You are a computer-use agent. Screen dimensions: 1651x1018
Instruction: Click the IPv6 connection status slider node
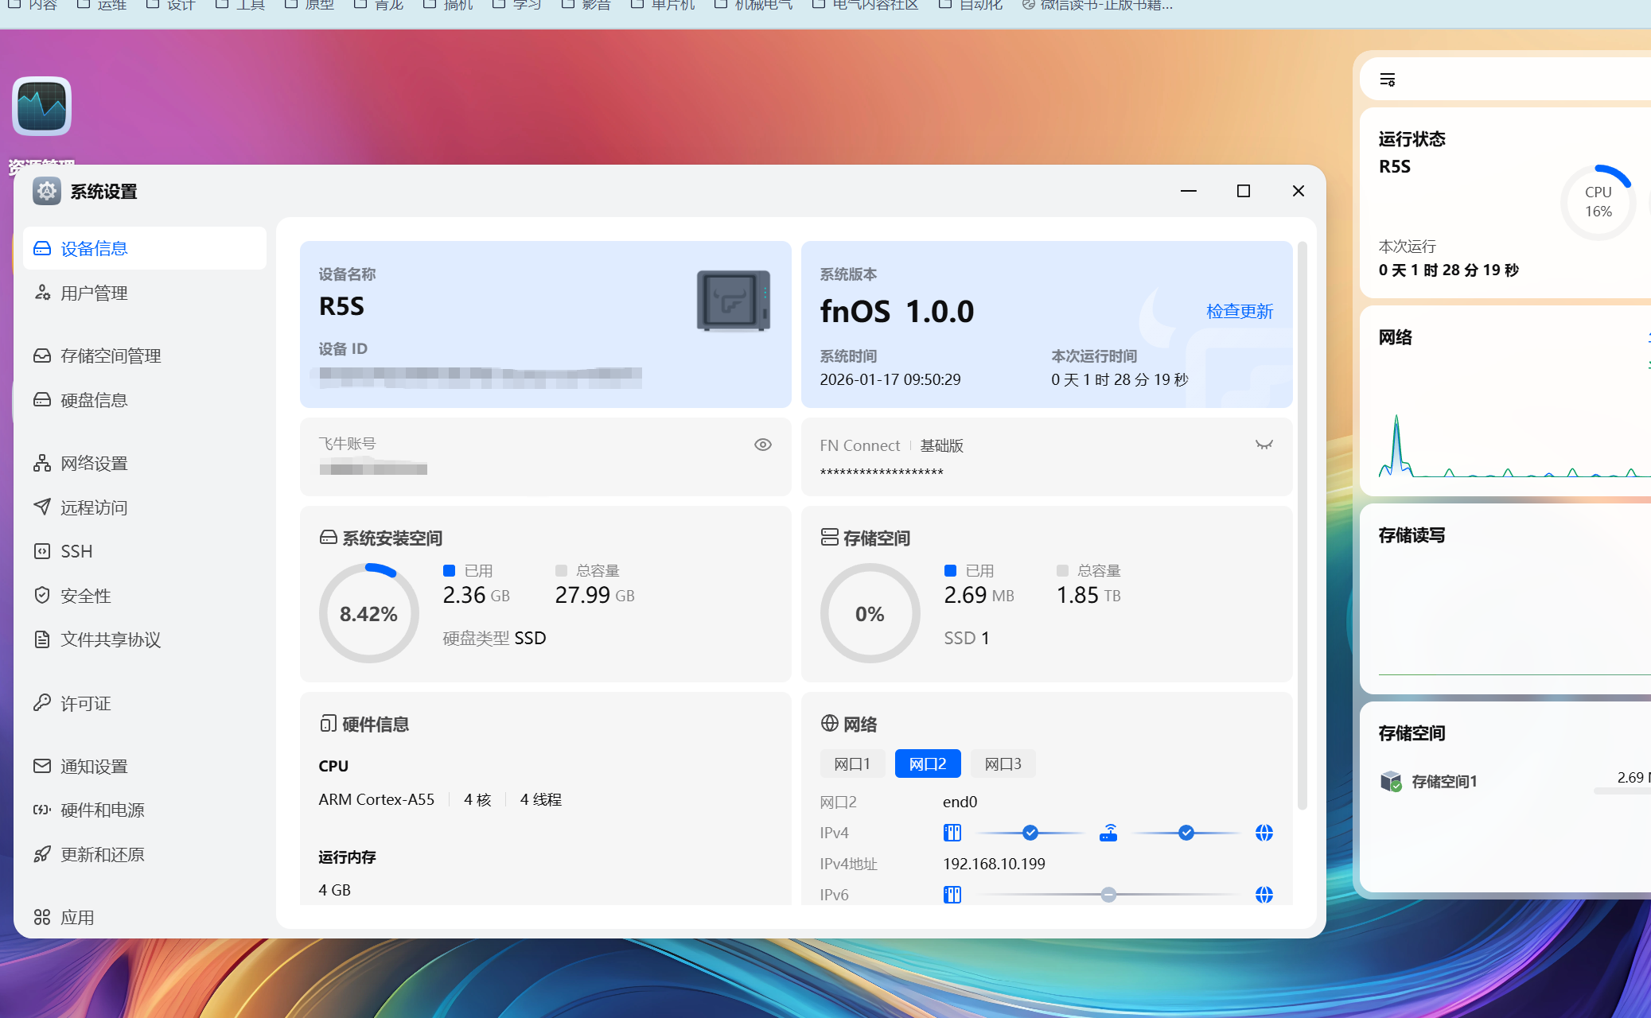[x=1108, y=895]
